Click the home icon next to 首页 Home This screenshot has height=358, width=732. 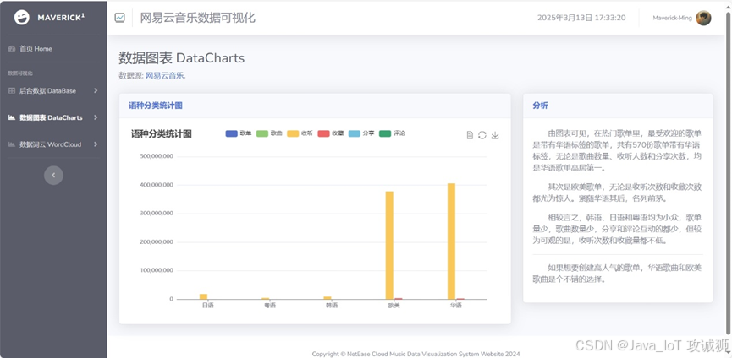click(12, 48)
